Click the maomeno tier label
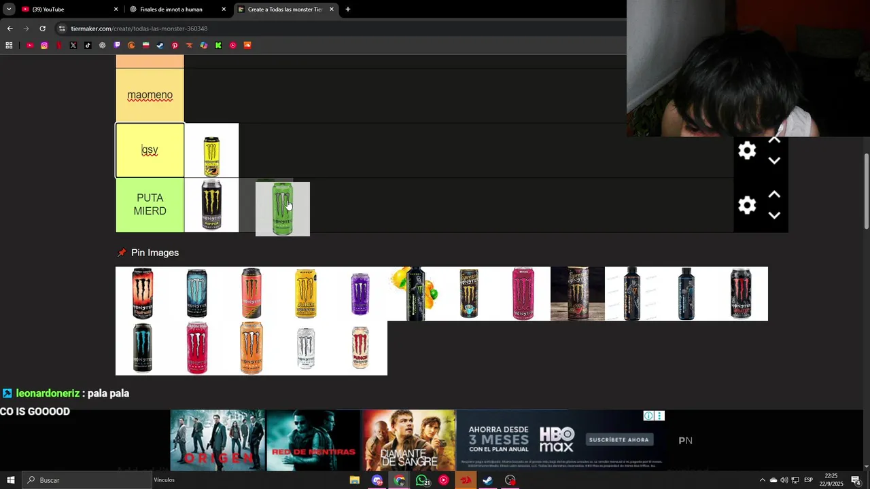 (x=150, y=96)
